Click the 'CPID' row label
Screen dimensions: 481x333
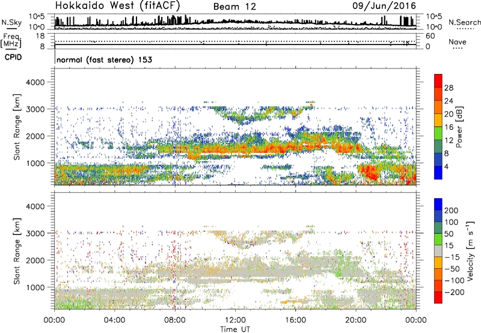[x=13, y=57]
